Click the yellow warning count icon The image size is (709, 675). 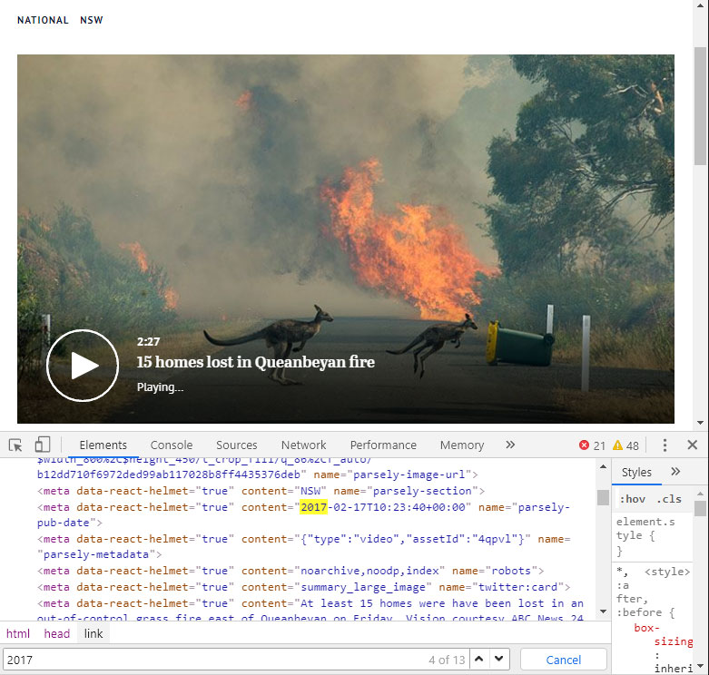pos(617,445)
